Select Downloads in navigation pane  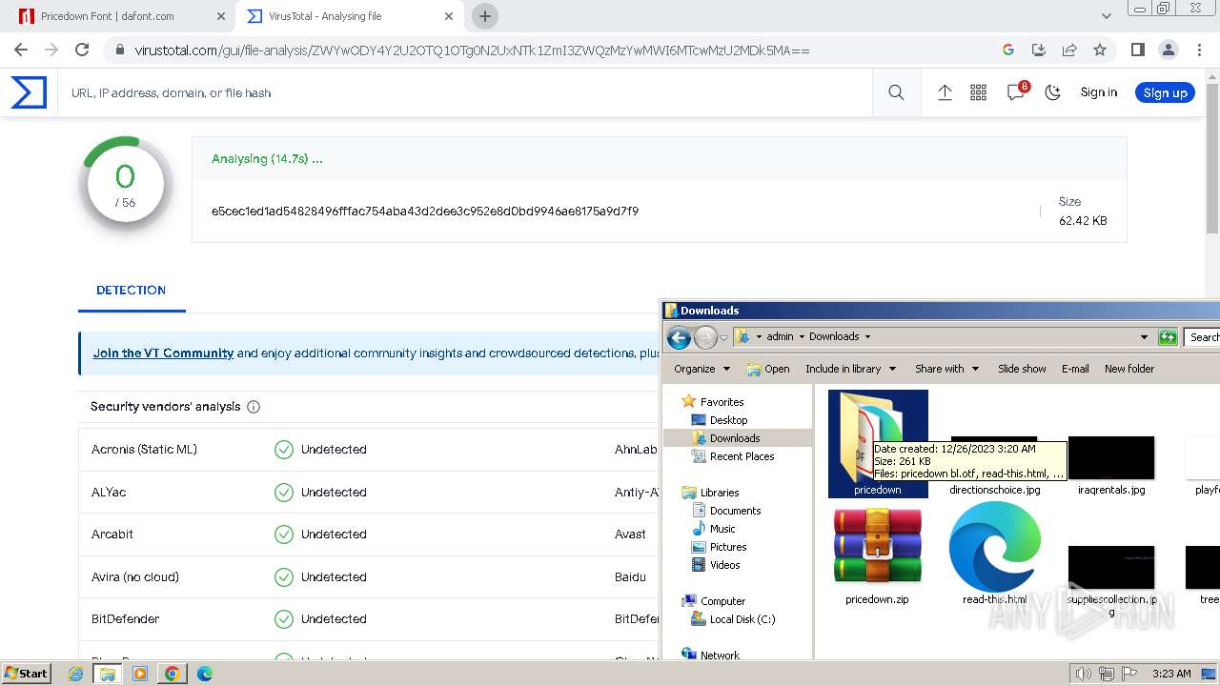click(x=735, y=438)
